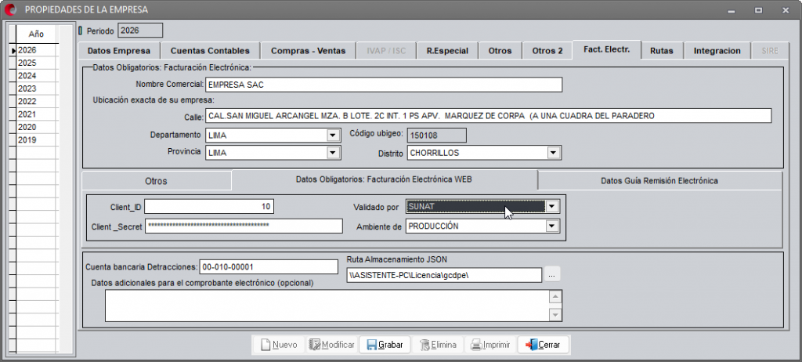Switch to Cuentas Contables tab
This screenshot has width=802, height=362.
[210, 51]
